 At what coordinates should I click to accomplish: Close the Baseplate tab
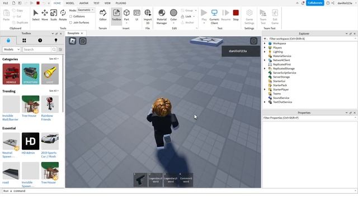82,33
